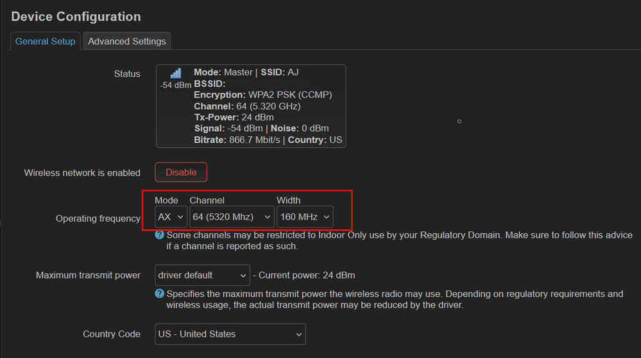Click the wireless signal strength bars icon
The image size is (641, 358).
176,74
